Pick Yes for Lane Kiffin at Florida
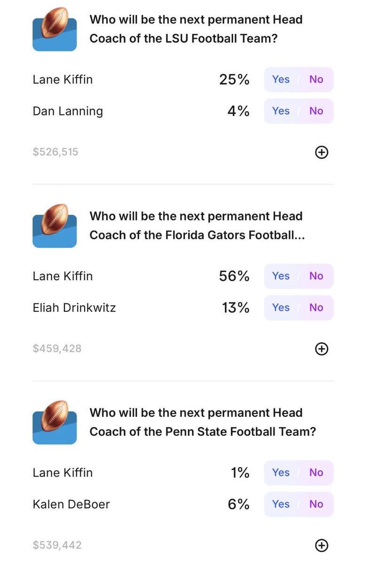Image resolution: width=378 pixels, height=564 pixels. tap(281, 276)
